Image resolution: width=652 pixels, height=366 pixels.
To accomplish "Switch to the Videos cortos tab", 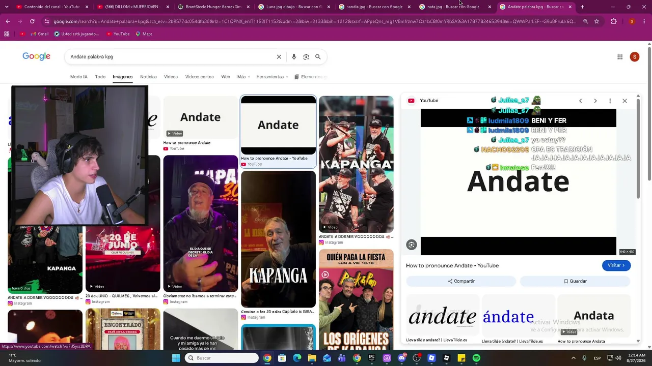I will tap(200, 77).
